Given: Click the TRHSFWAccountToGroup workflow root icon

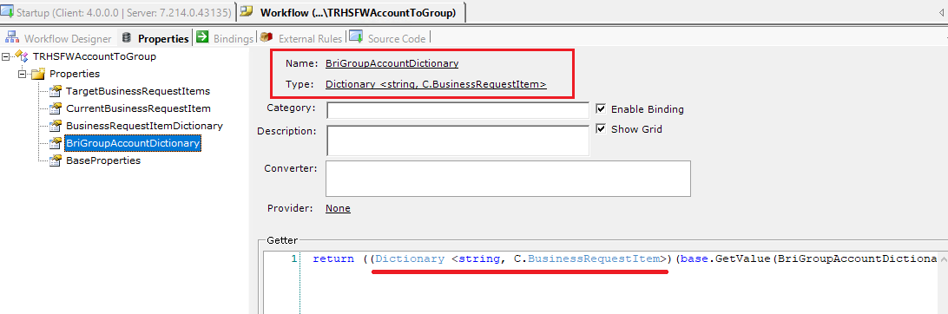Looking at the screenshot, I should (x=22, y=56).
